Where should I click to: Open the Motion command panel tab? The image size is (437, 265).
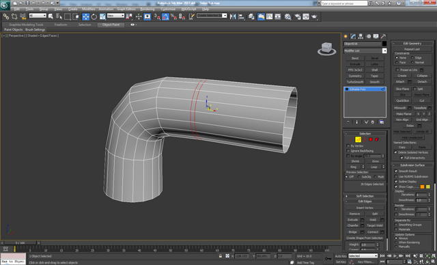tap(369, 36)
